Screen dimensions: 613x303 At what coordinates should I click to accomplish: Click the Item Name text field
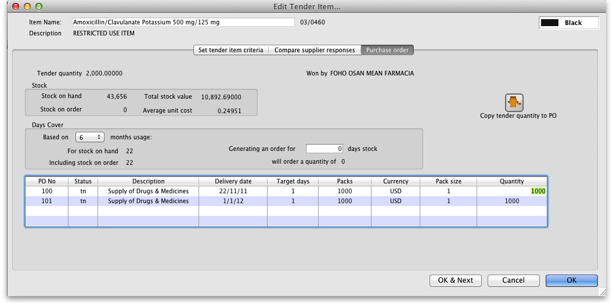click(x=183, y=22)
